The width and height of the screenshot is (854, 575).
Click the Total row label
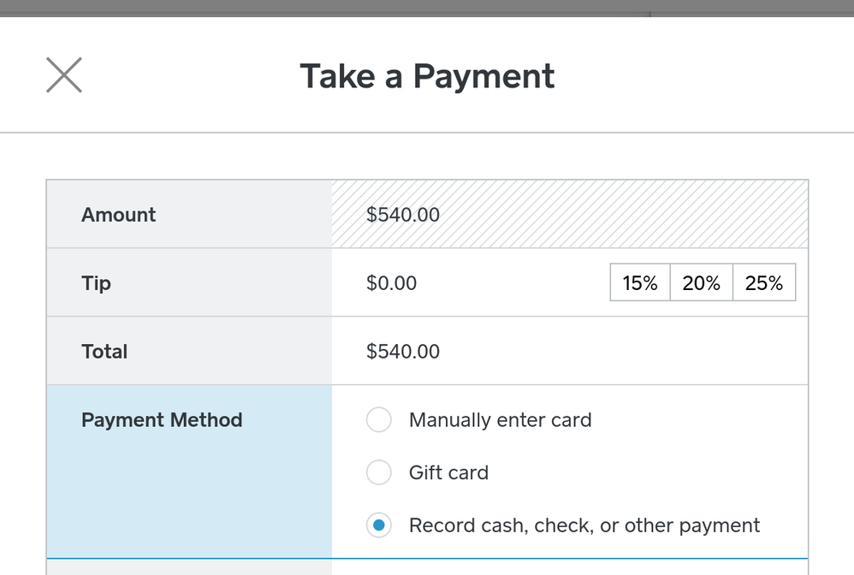(x=104, y=352)
